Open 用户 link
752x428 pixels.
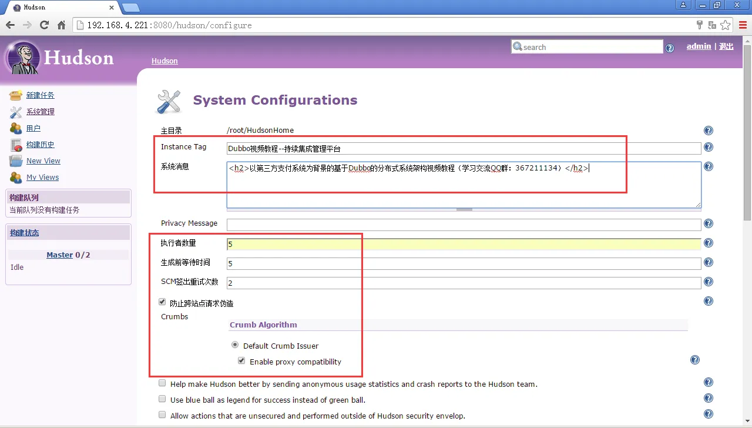[33, 128]
